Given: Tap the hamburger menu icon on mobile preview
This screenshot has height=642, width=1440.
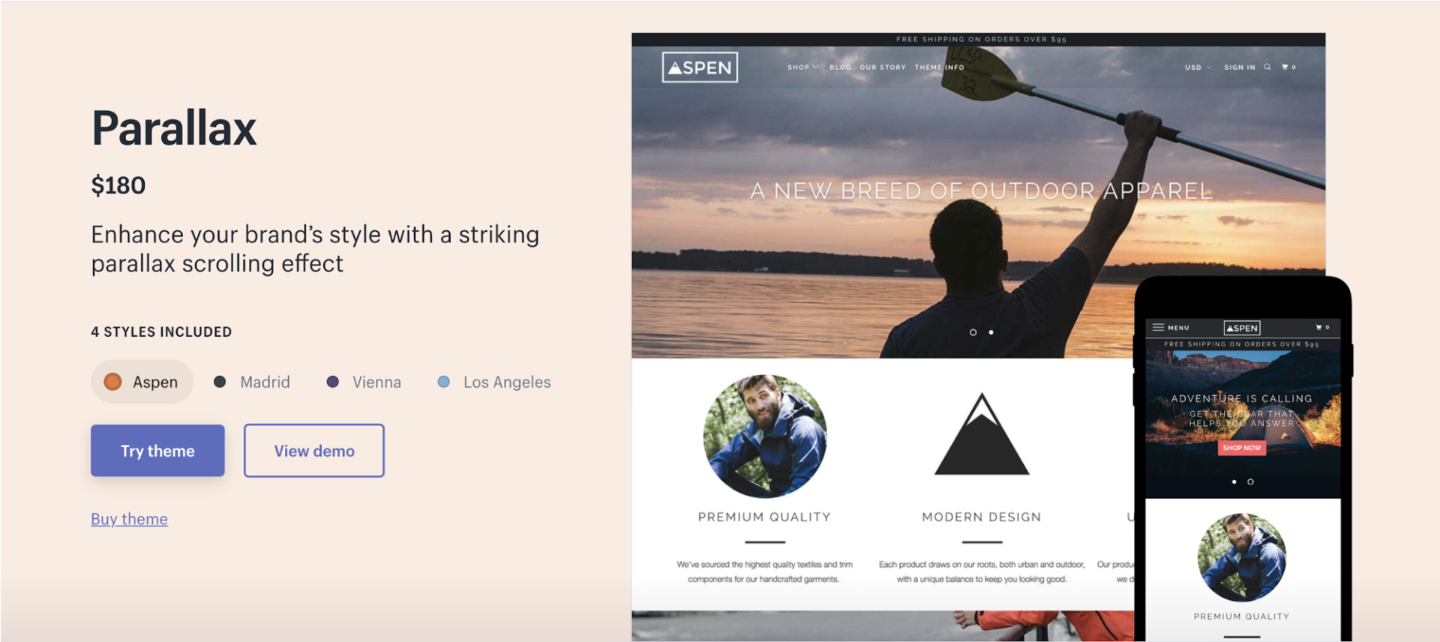Looking at the screenshot, I should (1159, 328).
